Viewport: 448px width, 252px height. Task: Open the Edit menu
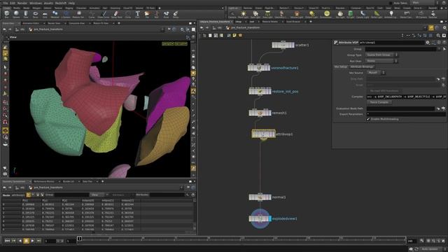(13, 3)
